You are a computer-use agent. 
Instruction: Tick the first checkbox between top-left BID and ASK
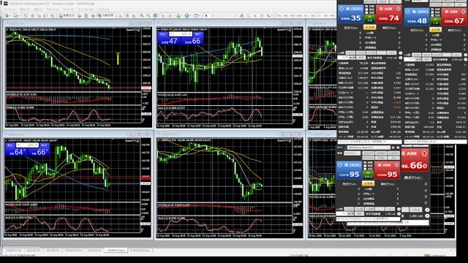pyautogui.click(x=366, y=7)
